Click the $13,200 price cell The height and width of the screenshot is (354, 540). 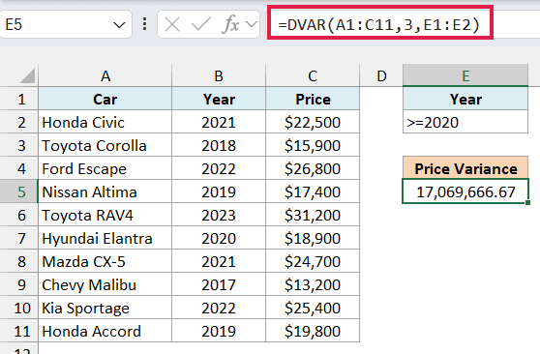pyautogui.click(x=313, y=284)
